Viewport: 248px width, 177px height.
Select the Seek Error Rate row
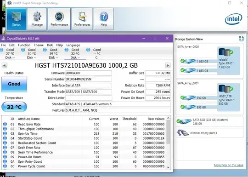[84, 148]
